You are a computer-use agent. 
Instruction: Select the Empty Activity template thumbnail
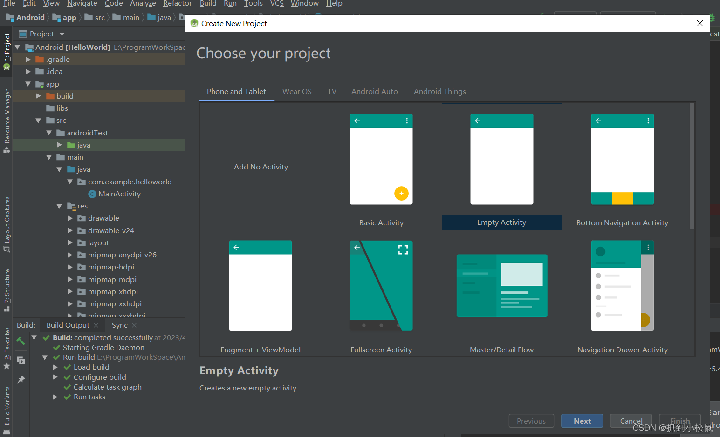pos(502,159)
